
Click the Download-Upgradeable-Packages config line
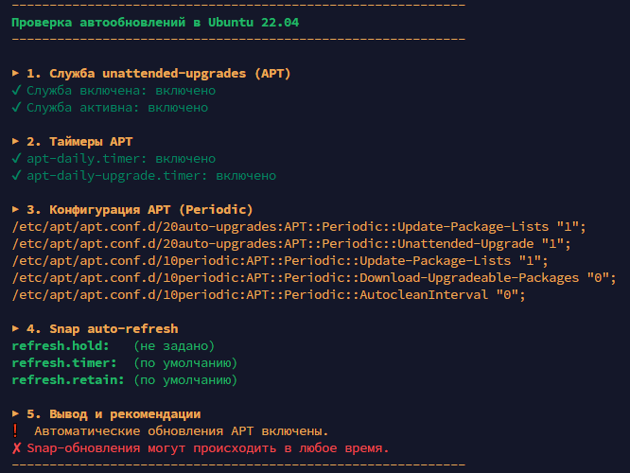(x=314, y=278)
